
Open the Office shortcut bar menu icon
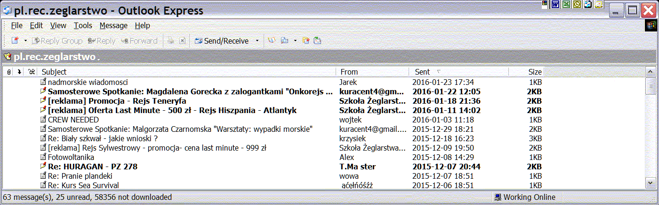coord(545,4)
